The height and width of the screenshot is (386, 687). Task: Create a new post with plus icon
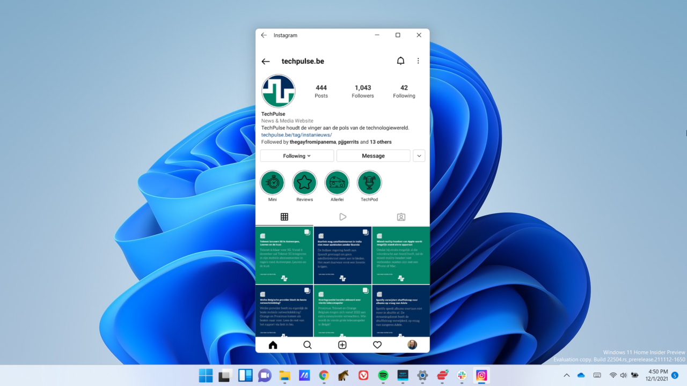342,345
